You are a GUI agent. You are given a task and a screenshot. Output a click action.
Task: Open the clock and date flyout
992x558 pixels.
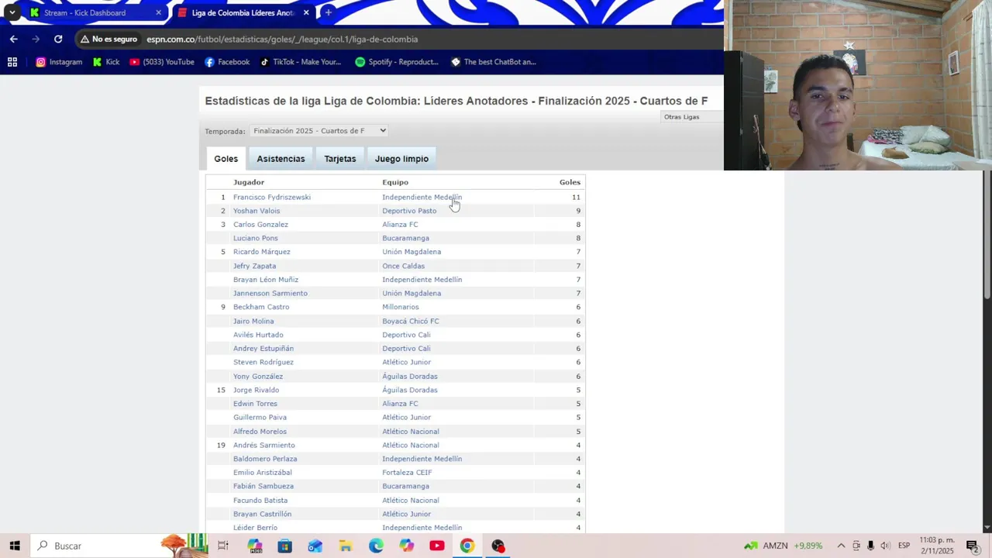[x=937, y=546]
